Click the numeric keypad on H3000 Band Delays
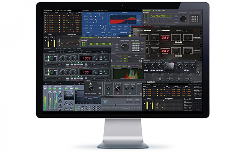The height and width of the screenshot is (153, 245). 136,47
